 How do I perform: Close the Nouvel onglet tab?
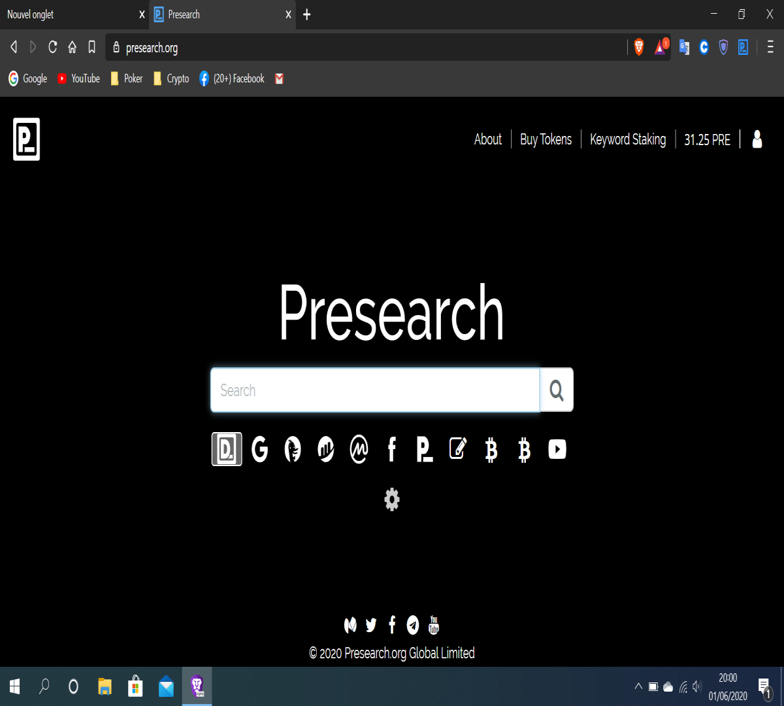coord(142,14)
